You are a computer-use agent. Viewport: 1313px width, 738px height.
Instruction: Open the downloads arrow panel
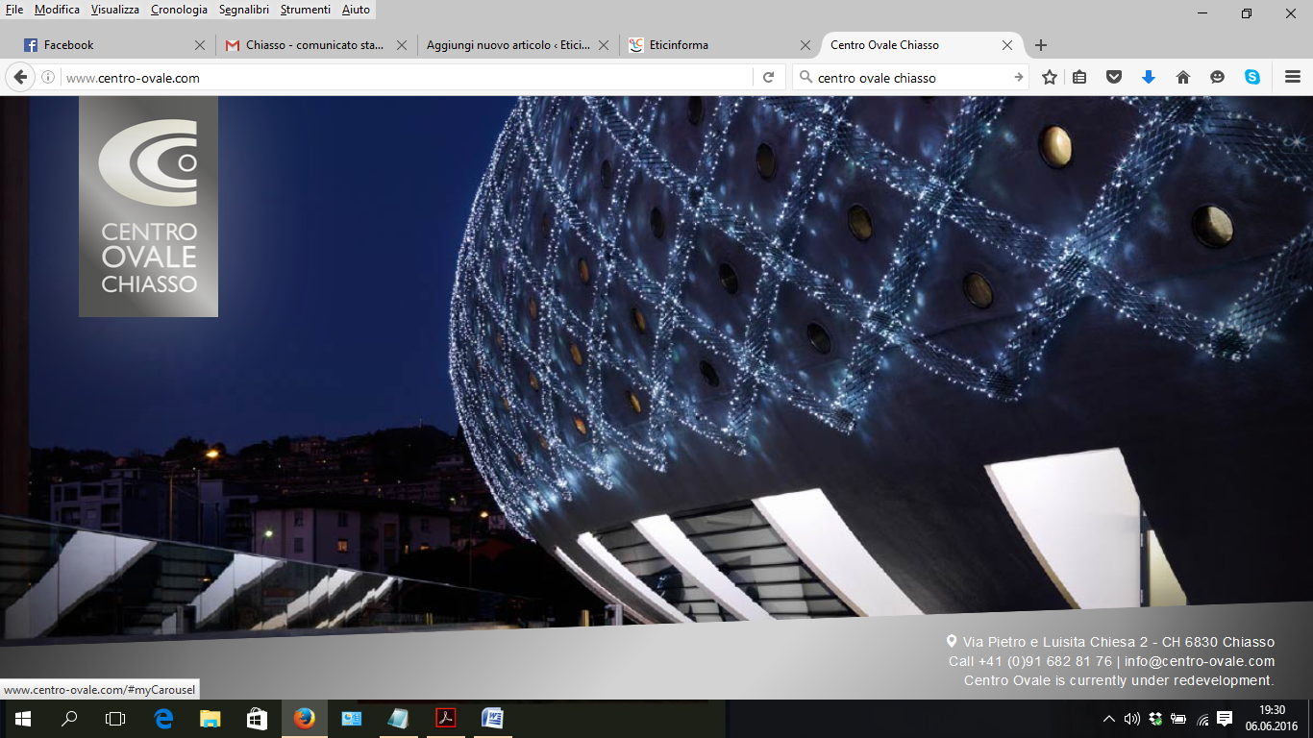tap(1148, 78)
